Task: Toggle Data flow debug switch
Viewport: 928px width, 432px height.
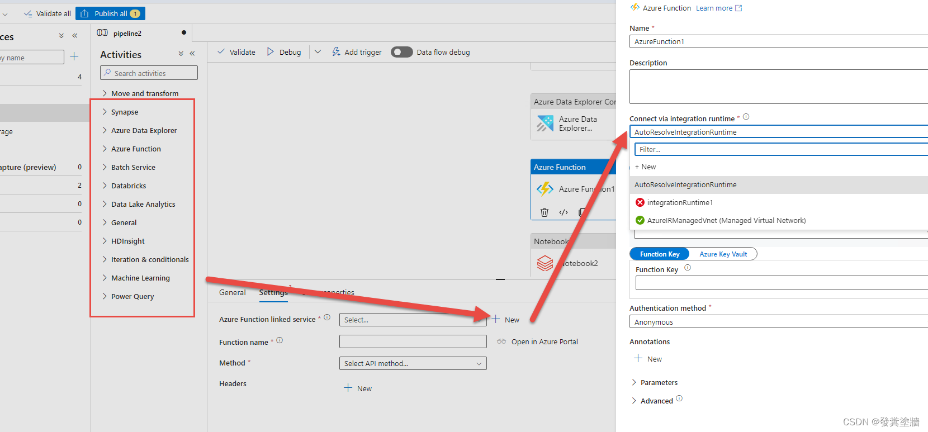Action: pyautogui.click(x=401, y=52)
